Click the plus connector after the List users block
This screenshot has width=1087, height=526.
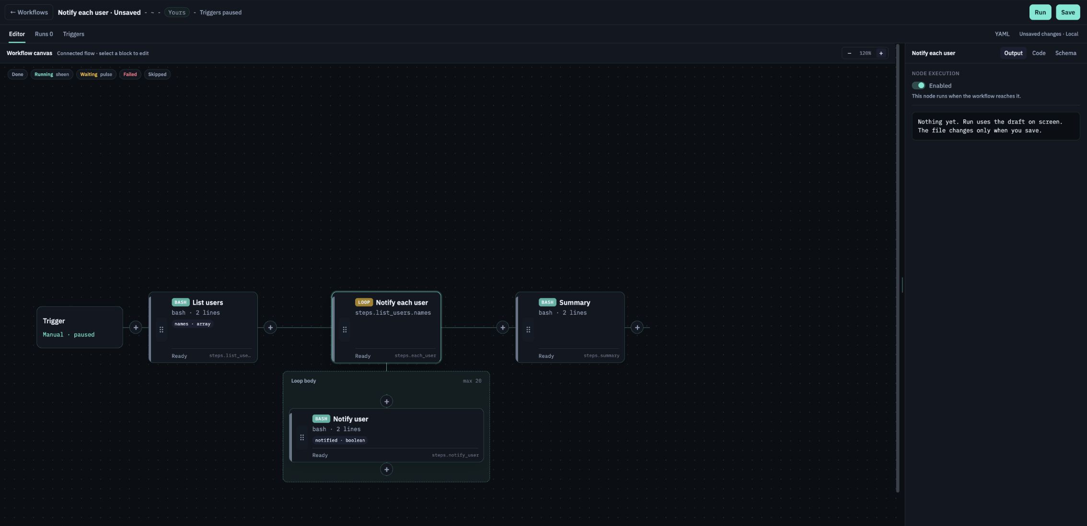pyautogui.click(x=270, y=328)
